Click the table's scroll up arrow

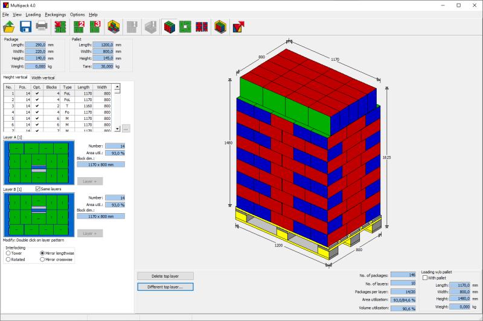[117, 87]
